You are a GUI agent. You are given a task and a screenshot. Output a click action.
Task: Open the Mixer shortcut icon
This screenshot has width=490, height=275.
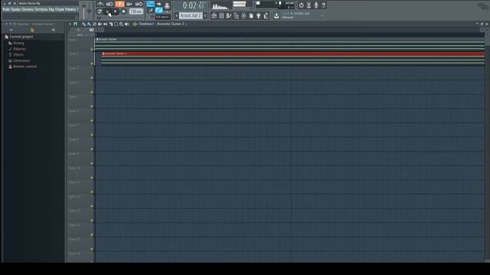(243, 15)
